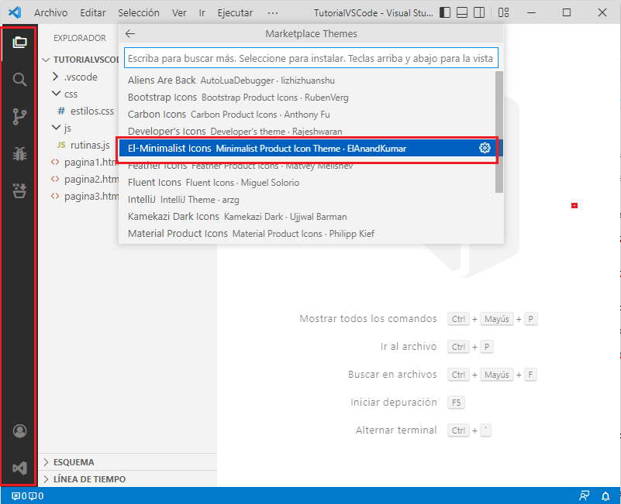Open the Explorer view in activity bar

pos(19,42)
